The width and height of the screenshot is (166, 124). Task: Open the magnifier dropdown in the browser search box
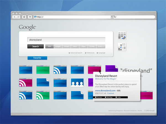(115, 17)
